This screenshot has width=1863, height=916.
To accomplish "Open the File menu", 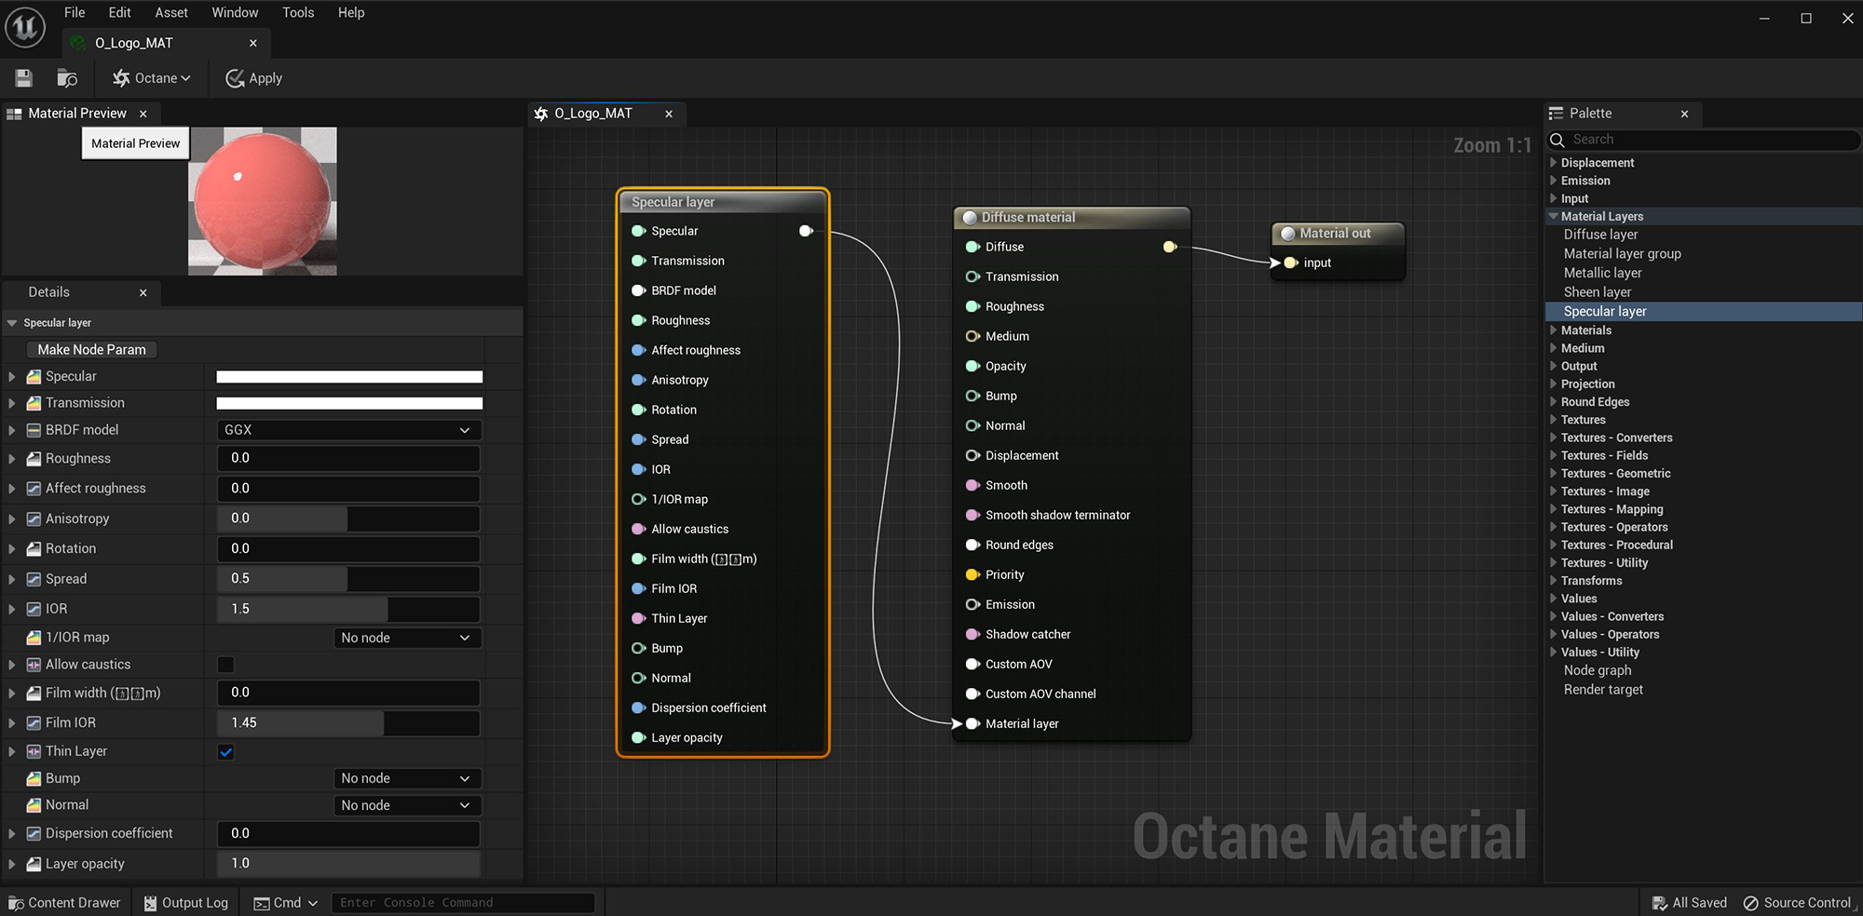I will [x=75, y=12].
